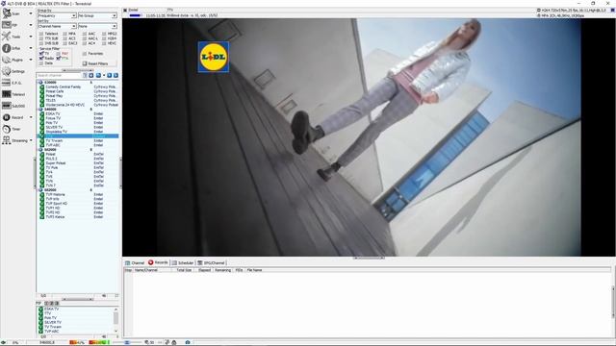Open the Scan tool in the sidebar

point(11,13)
